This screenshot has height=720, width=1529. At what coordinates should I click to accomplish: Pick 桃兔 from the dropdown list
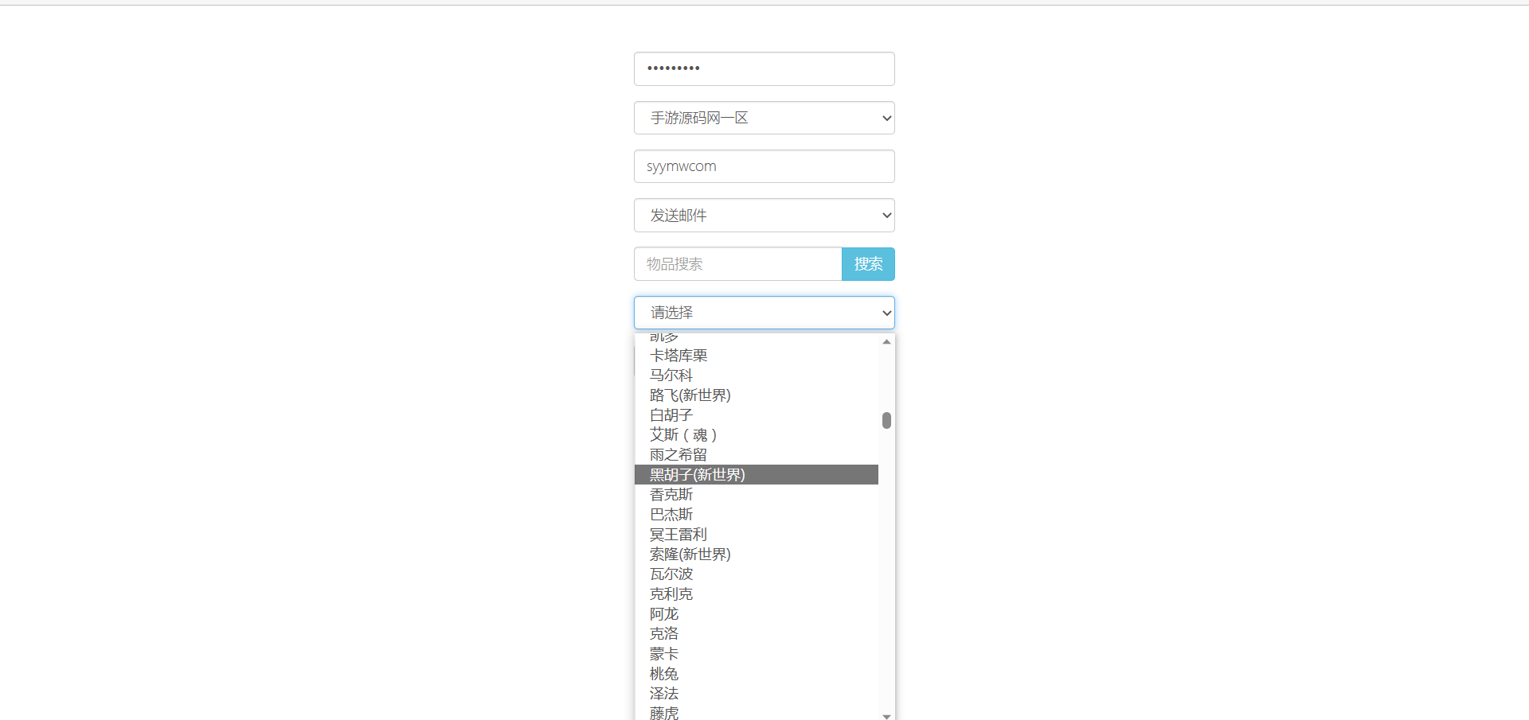tap(664, 674)
